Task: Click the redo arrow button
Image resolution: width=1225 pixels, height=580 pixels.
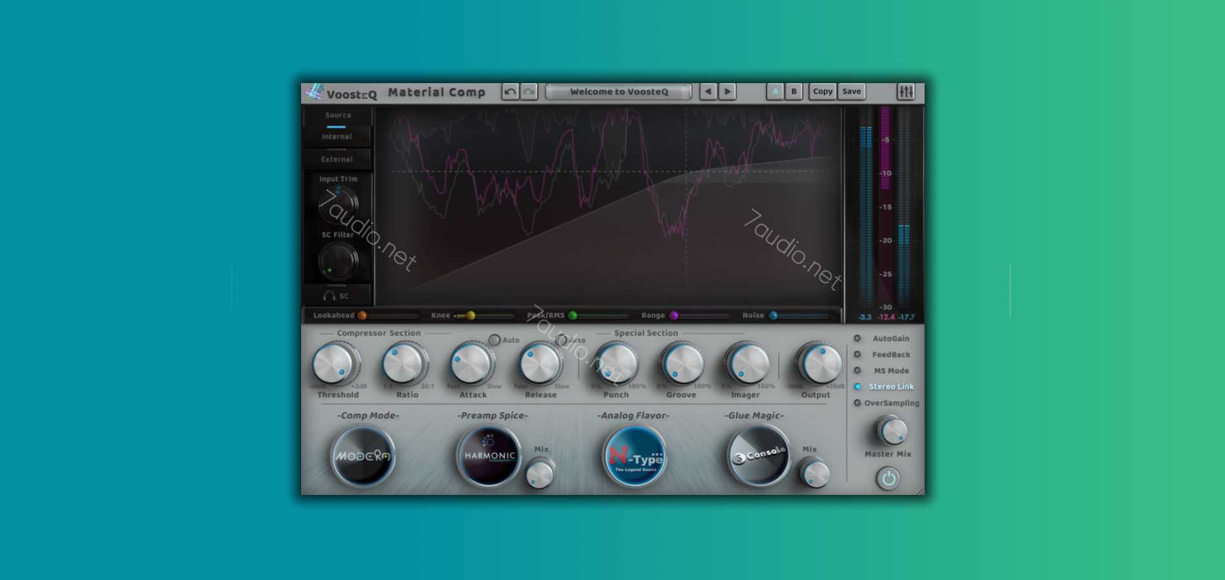Action: pyautogui.click(x=529, y=92)
